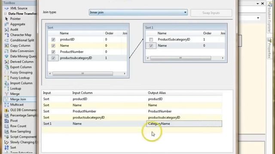
Task: Select the Merge transformation icon
Action: (x=6, y=94)
